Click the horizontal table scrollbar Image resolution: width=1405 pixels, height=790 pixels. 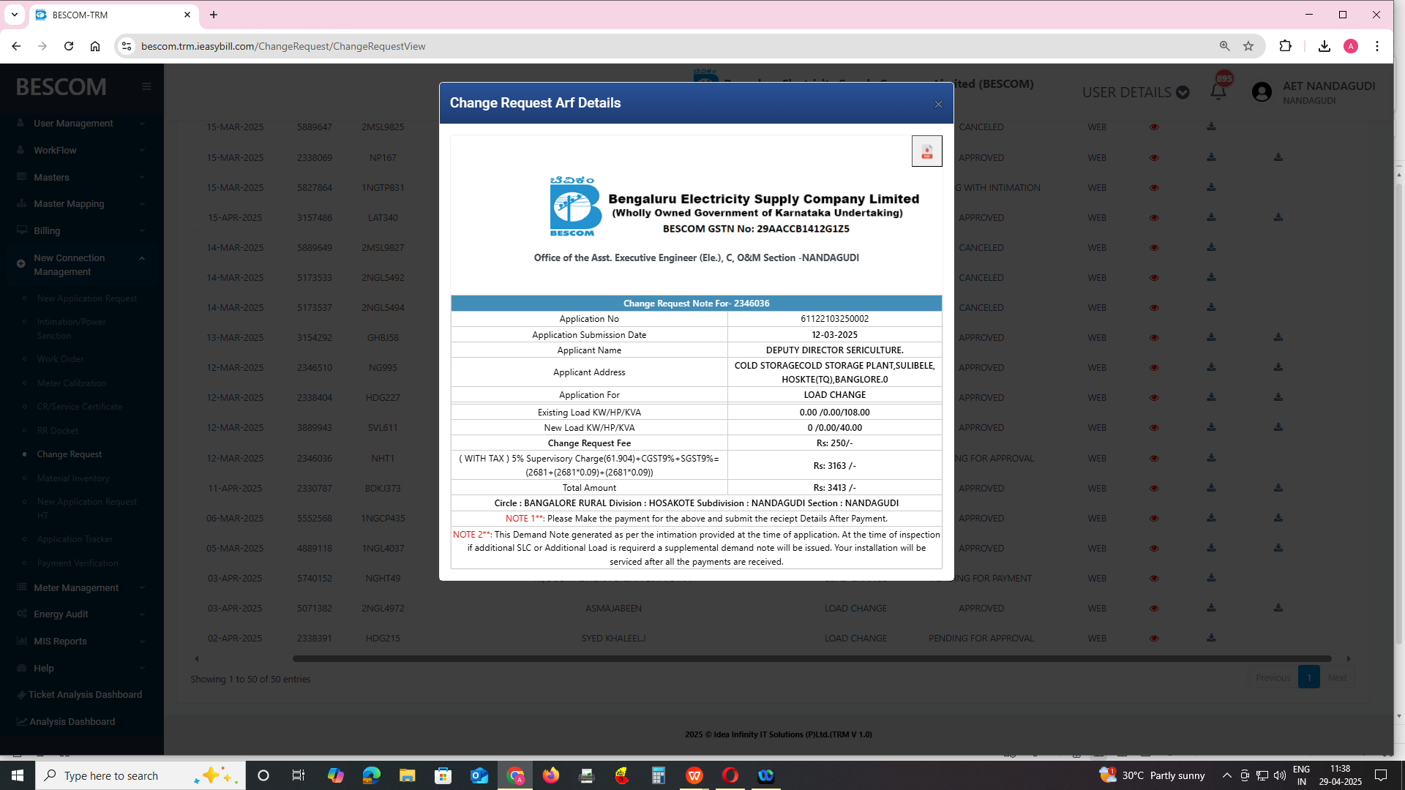[812, 658]
